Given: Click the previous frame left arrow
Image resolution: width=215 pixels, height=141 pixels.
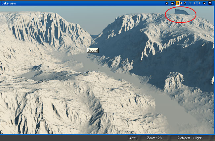Looking at the screenshot, I should pos(194,3).
